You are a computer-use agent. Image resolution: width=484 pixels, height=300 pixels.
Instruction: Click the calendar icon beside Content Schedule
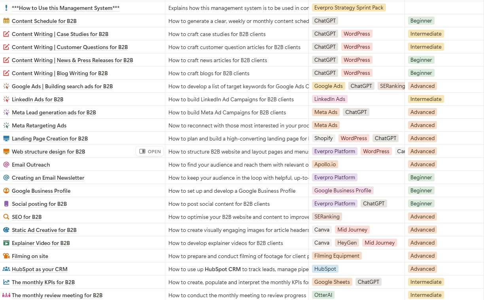click(6, 21)
